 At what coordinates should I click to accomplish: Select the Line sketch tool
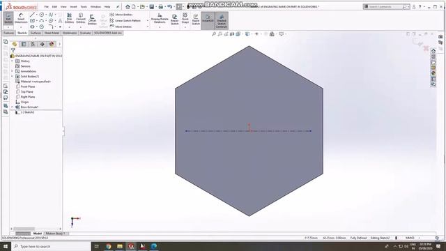click(x=33, y=15)
